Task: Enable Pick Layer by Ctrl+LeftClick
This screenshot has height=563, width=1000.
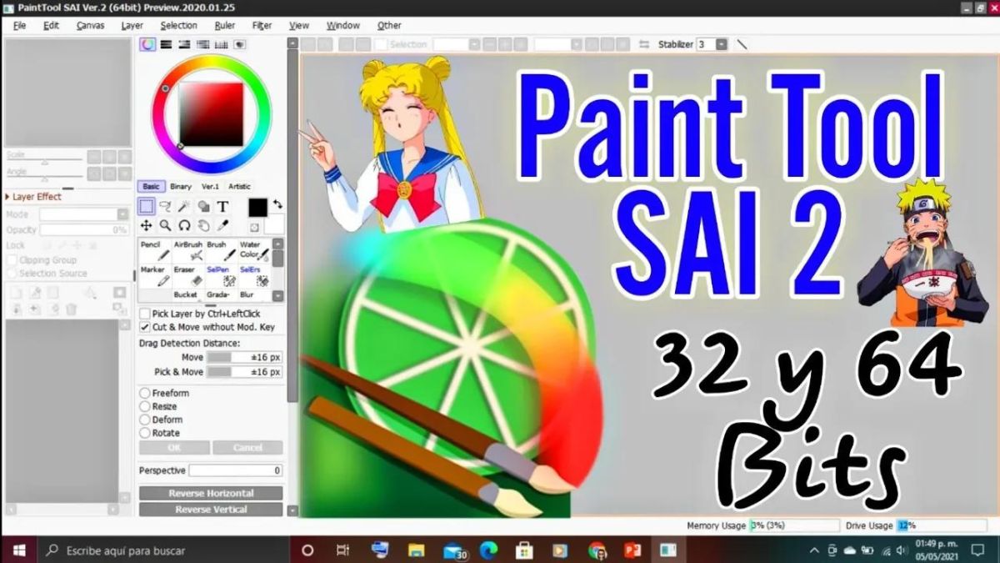Action: pos(145,314)
